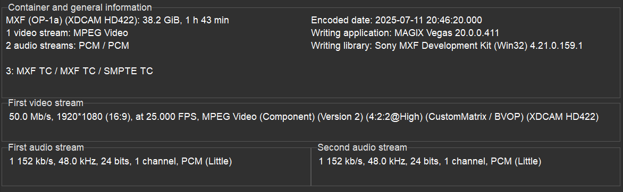This screenshot has height=192, width=623.
Task: Click the MXF container format summary line
Action: point(117,20)
